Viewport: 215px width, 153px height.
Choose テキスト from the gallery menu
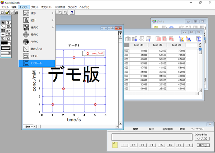pyautogui.click(x=37, y=56)
